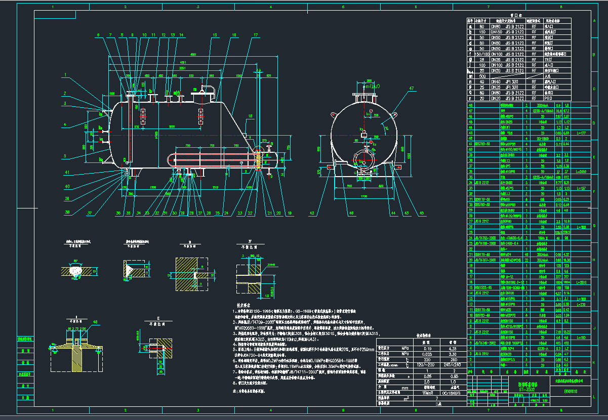Viewport: 608px width, 420px height.
Task: Click the DN150 cell in nozzle table
Action: [x=497, y=31]
